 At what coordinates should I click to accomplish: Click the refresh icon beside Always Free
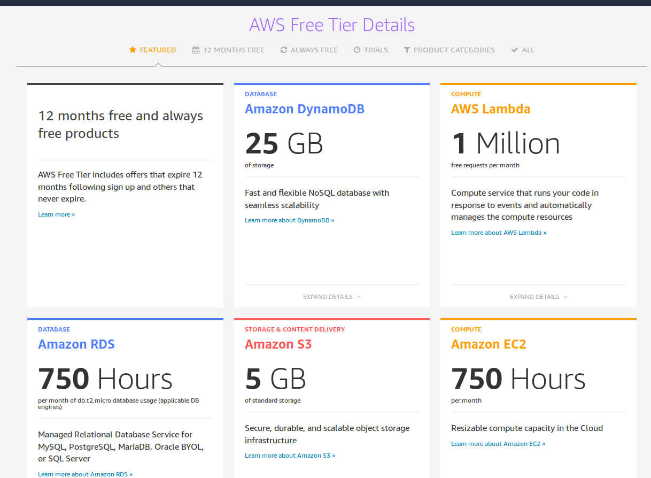point(284,50)
